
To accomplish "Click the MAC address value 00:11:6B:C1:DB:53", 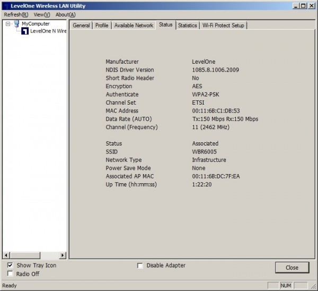I will pyautogui.click(x=216, y=111).
